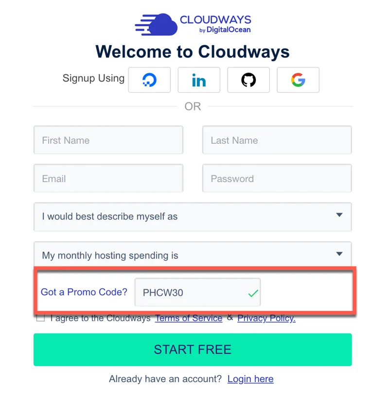Focus the Last Name field

click(277, 140)
